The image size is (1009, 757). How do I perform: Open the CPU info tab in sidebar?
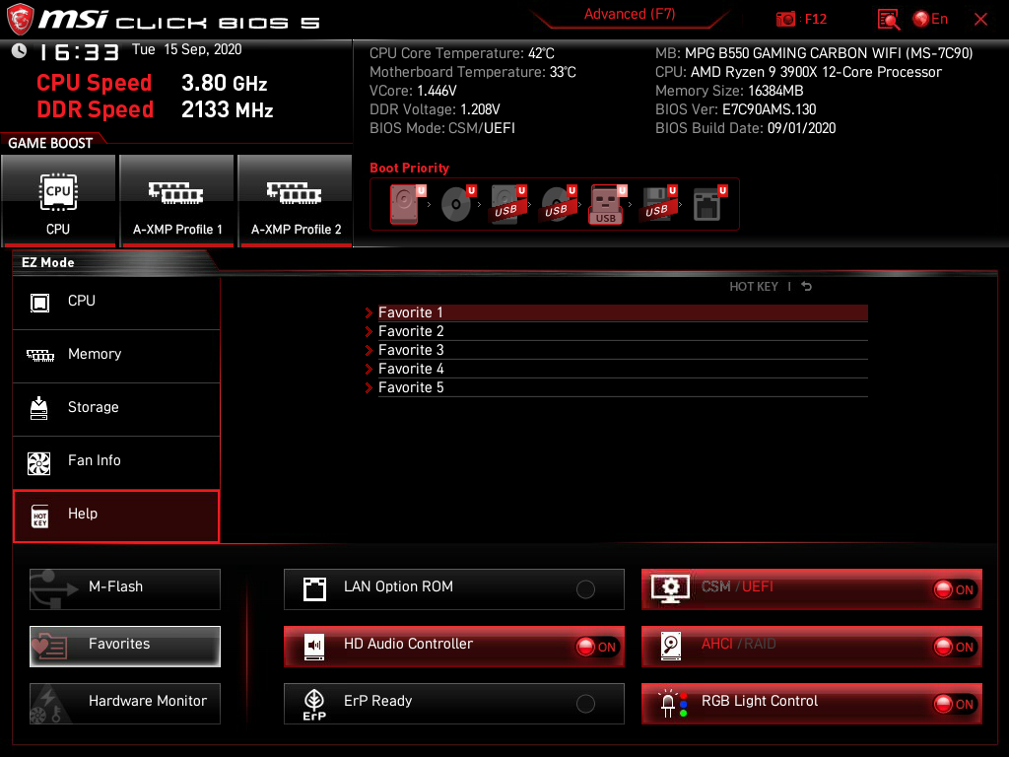coord(116,302)
